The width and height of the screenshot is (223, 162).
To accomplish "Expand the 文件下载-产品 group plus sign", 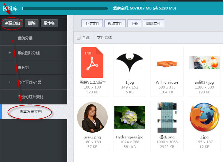I will (x=10, y=82).
